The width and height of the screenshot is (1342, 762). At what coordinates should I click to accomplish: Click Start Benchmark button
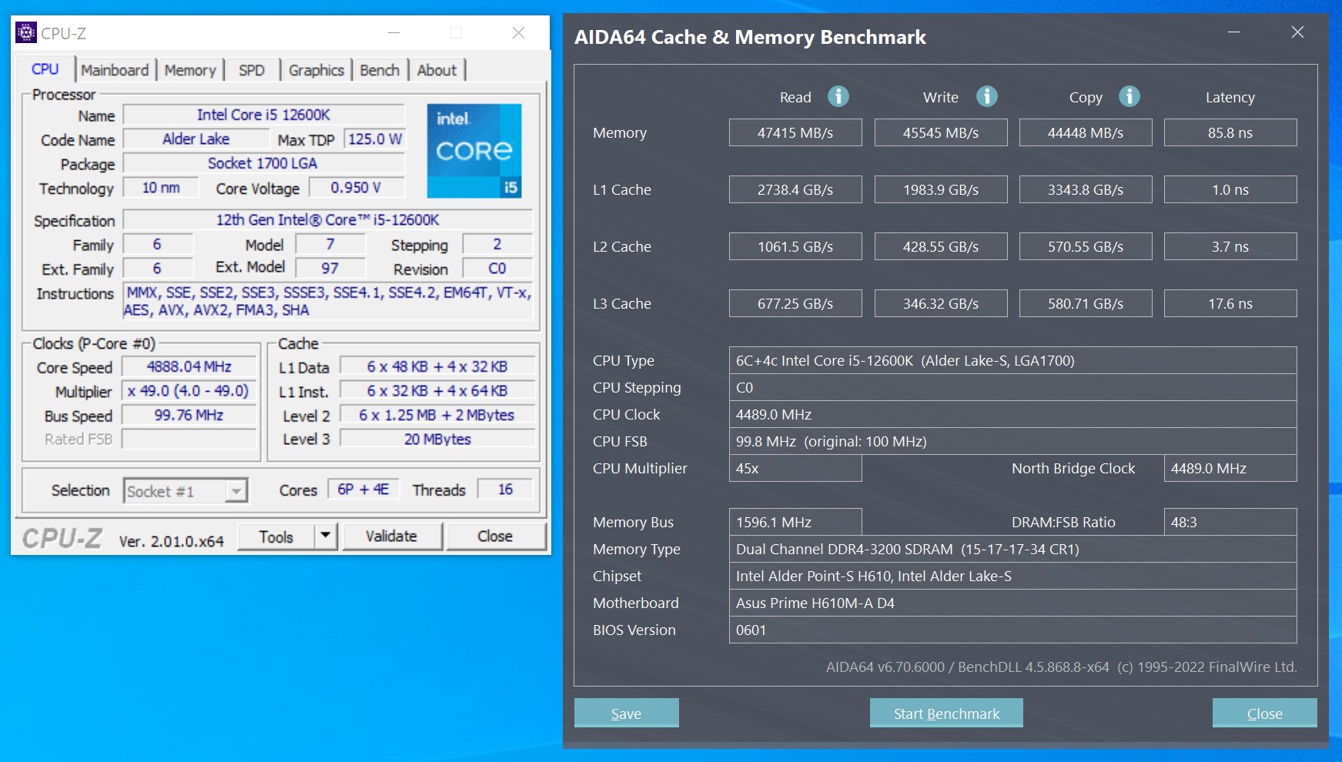(946, 713)
